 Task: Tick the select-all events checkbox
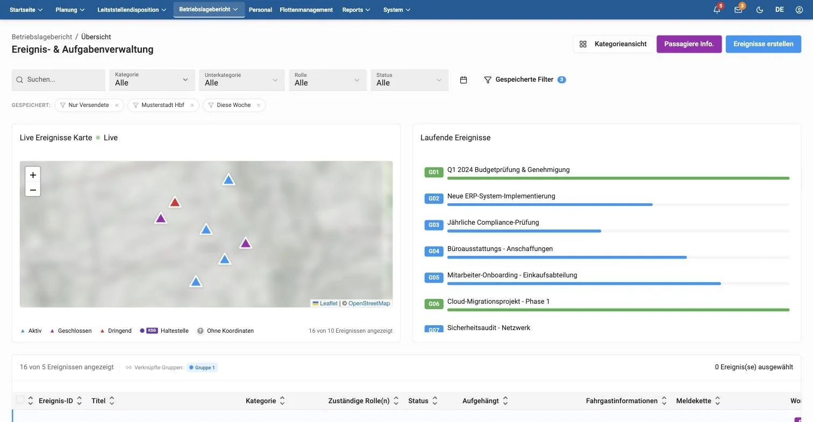tap(20, 399)
